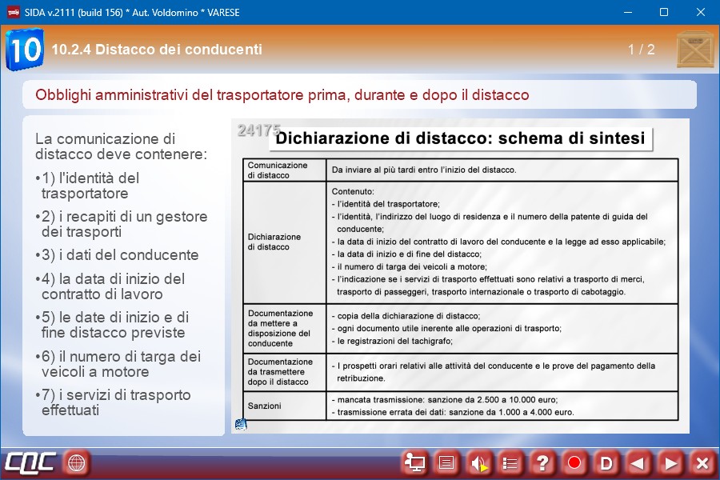
Task: Click the small icon at diagram's bottom-left corner
Action: pos(241,424)
